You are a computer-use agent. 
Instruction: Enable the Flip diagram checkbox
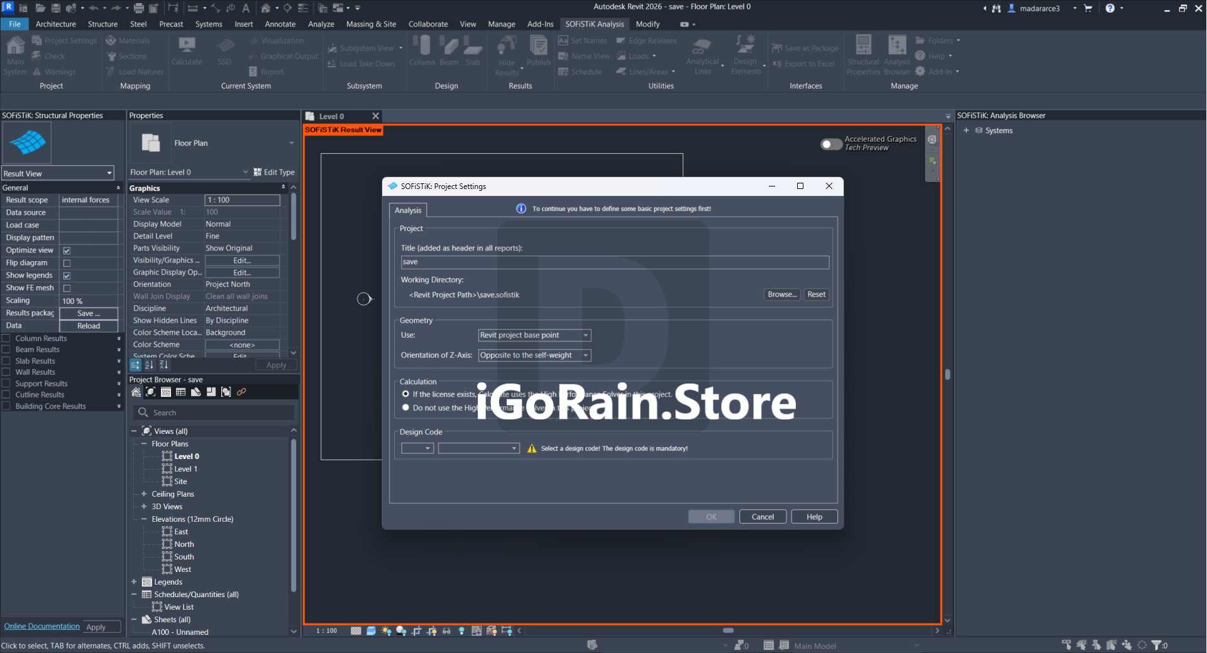(67, 263)
